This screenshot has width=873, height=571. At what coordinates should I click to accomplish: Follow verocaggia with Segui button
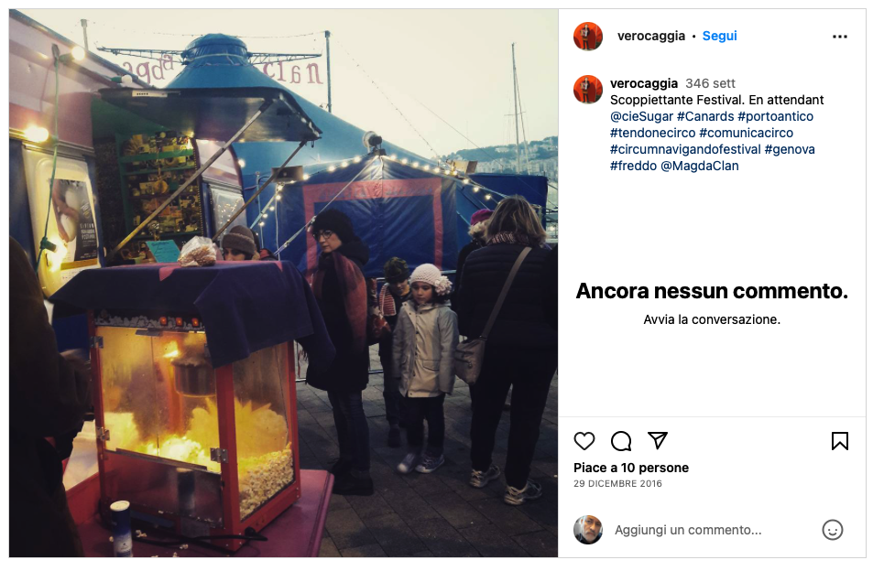click(719, 36)
